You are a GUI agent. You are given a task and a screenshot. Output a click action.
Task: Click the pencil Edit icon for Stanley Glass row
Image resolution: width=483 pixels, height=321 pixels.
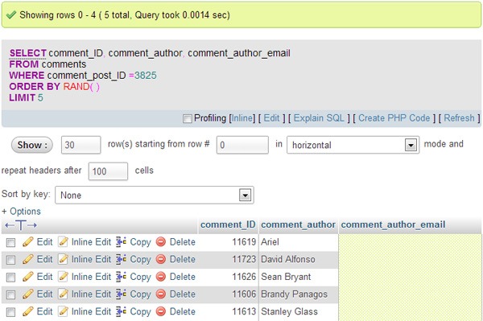coord(27,311)
